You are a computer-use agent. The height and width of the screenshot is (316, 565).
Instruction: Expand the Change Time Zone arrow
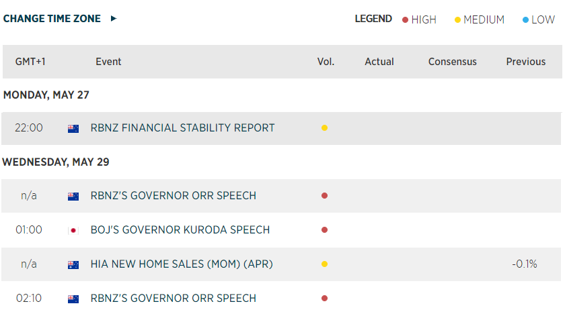[x=114, y=19]
